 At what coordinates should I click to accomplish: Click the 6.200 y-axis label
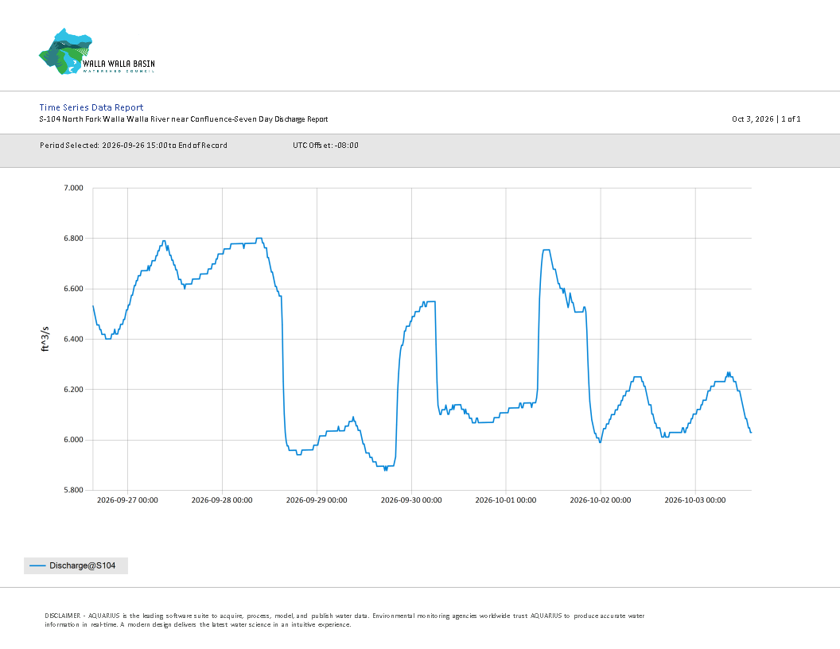(73, 389)
